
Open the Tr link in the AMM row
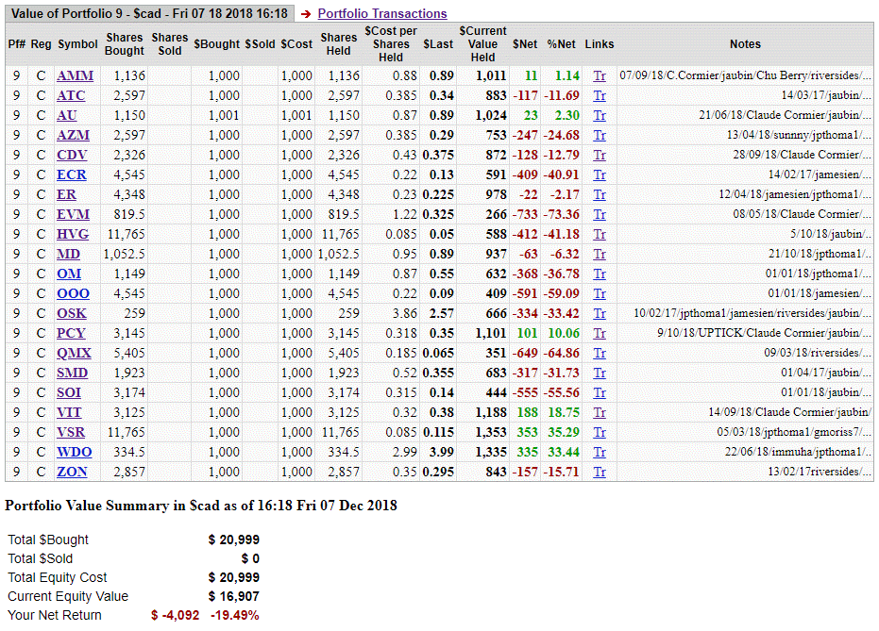click(x=600, y=75)
